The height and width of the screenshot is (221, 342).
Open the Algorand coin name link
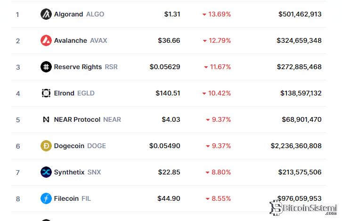point(69,14)
